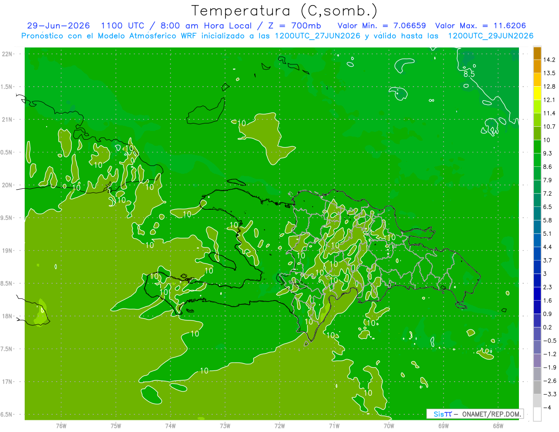Click the "10.7" colorbar value
The width and height of the screenshot is (559, 432).
(x=549, y=127)
